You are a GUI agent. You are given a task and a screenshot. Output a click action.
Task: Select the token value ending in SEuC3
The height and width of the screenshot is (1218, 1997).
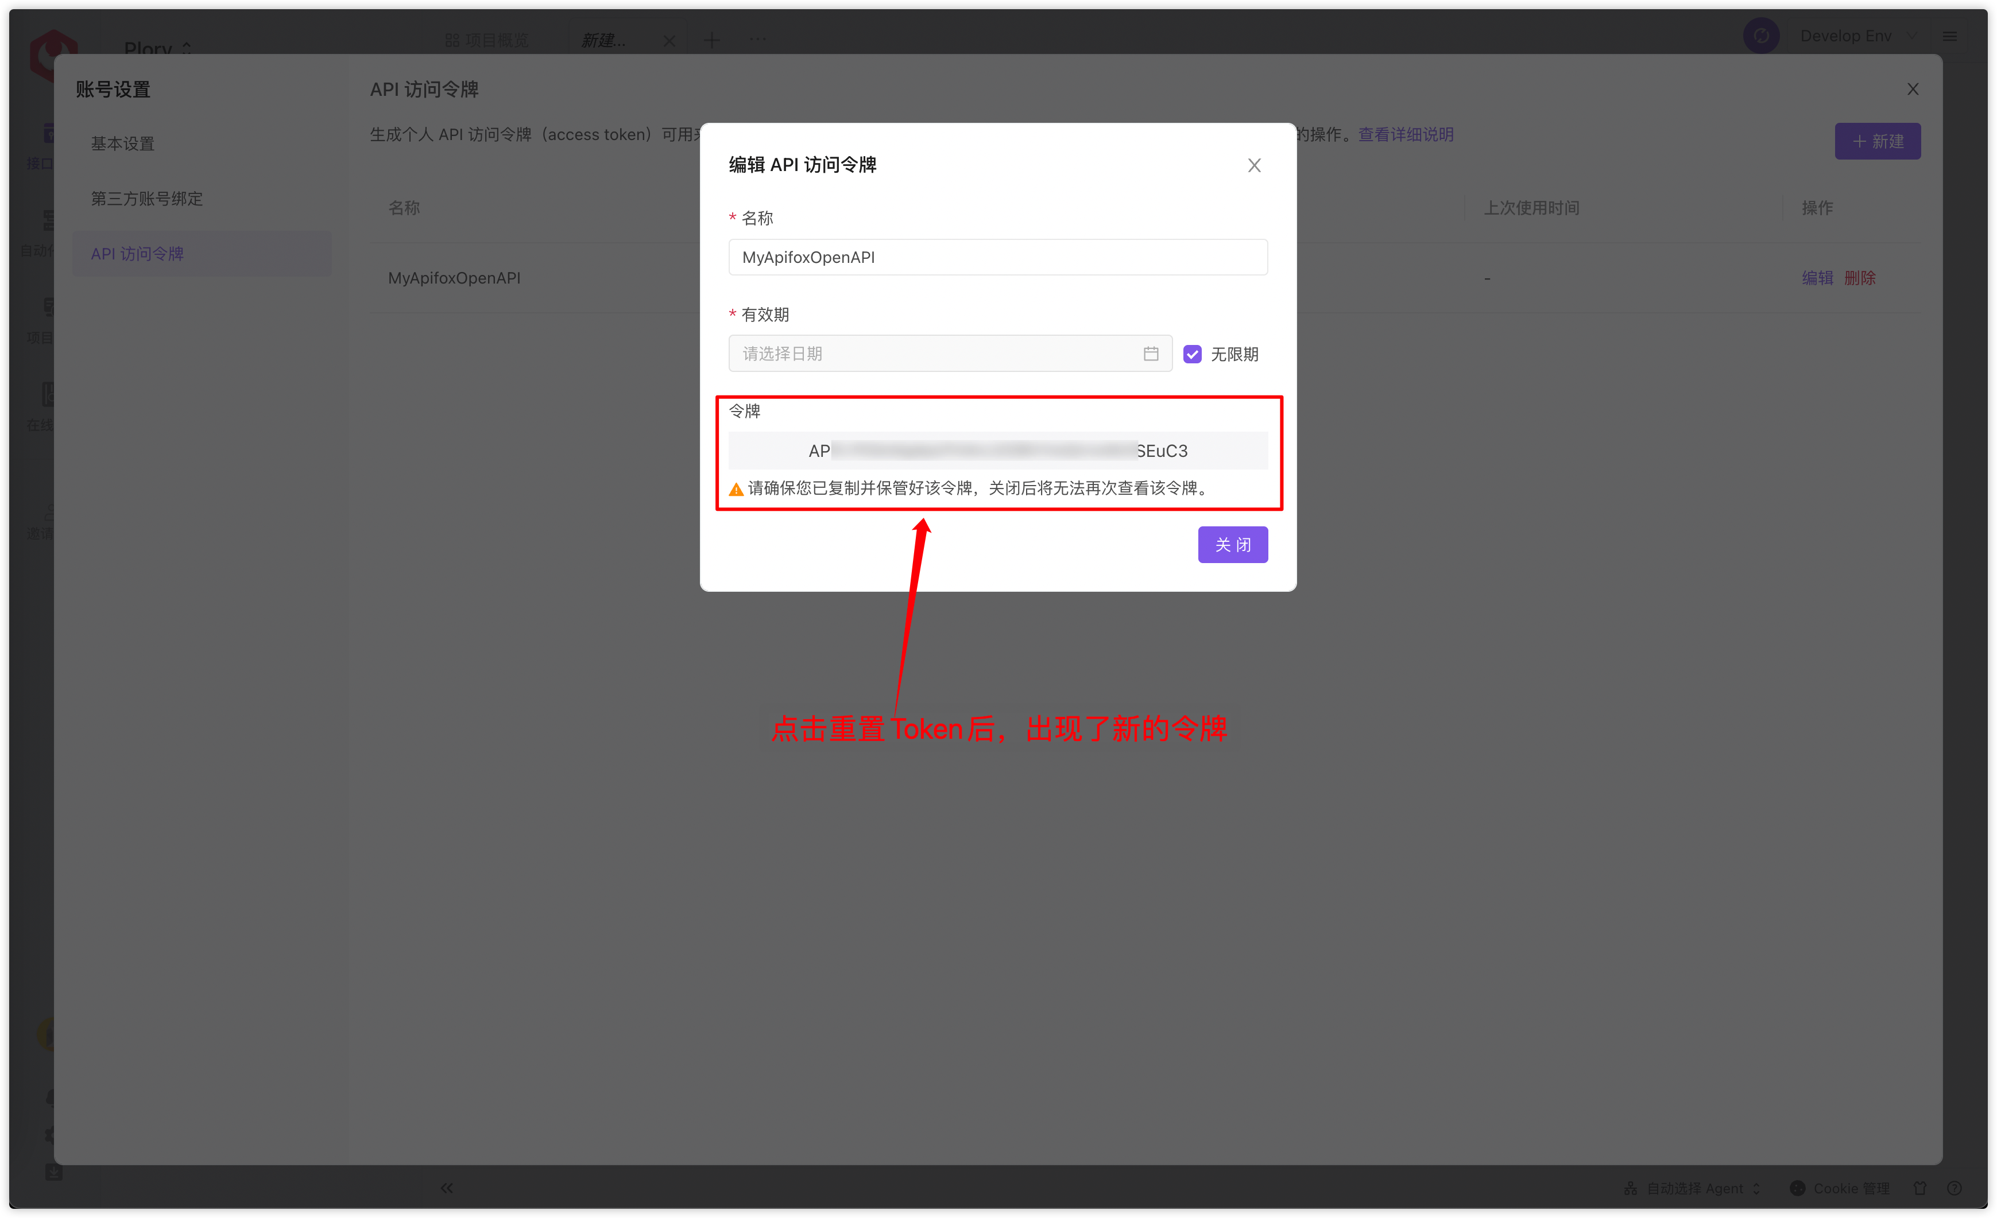(998, 451)
